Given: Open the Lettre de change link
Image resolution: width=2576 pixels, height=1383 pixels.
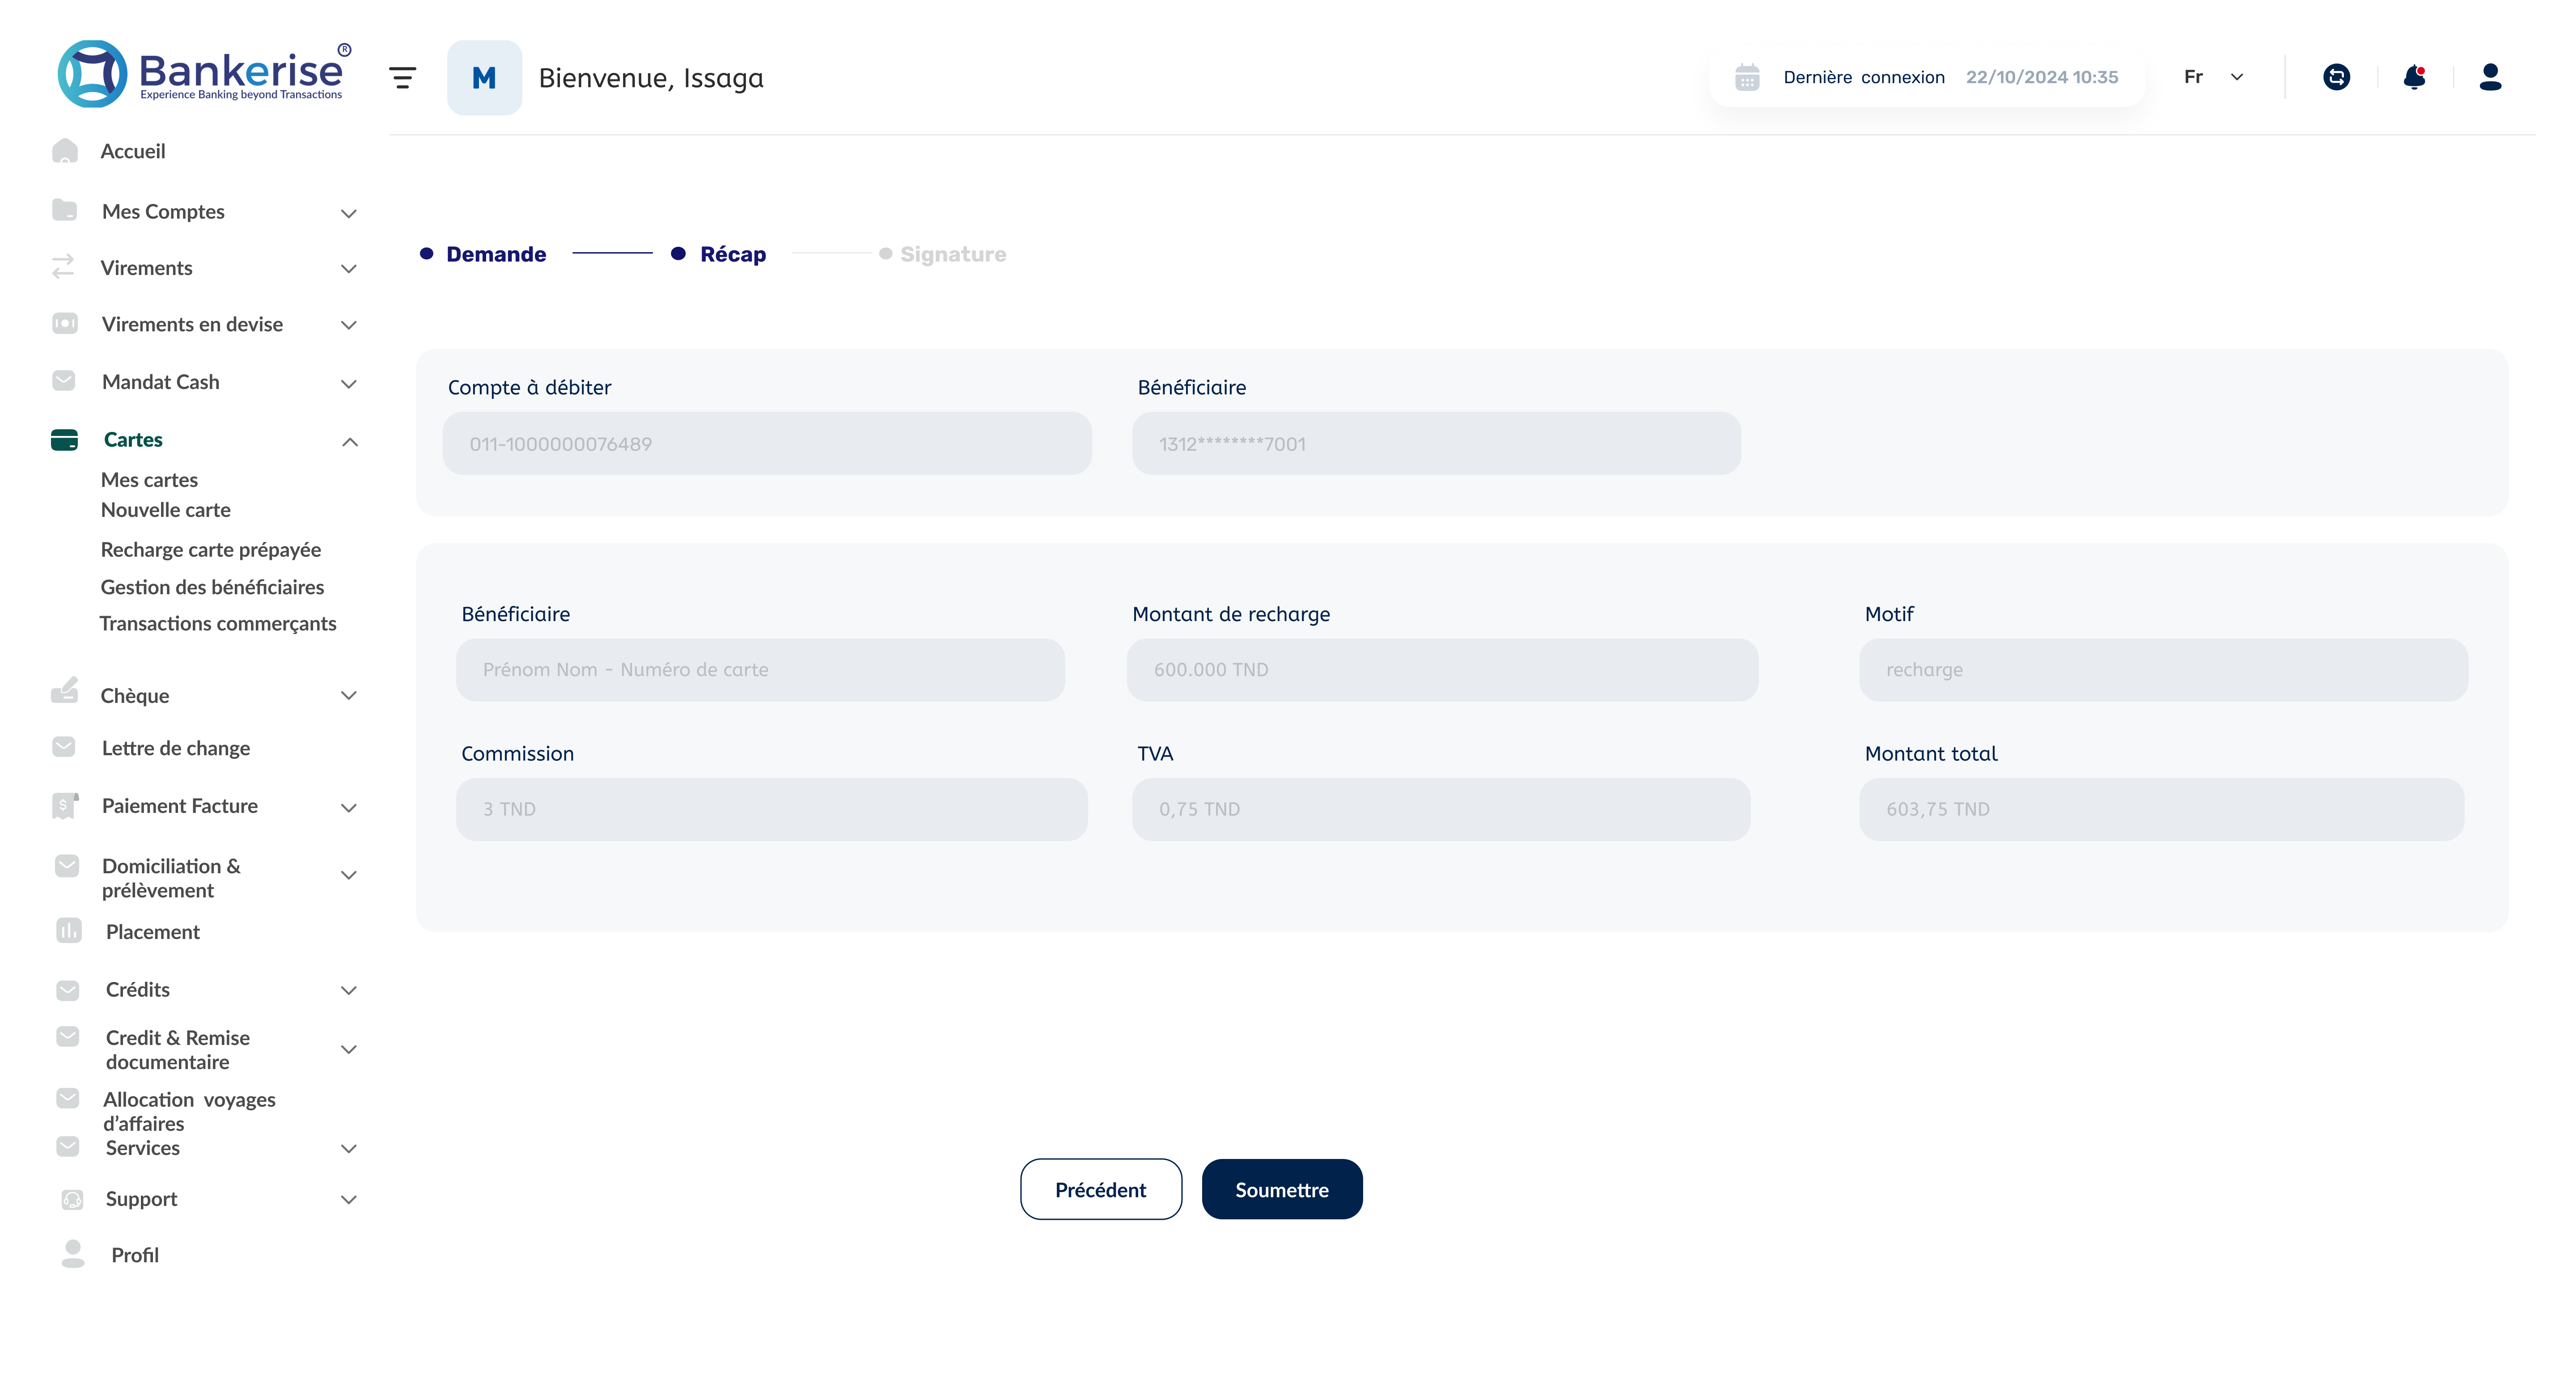Looking at the screenshot, I should (176, 748).
